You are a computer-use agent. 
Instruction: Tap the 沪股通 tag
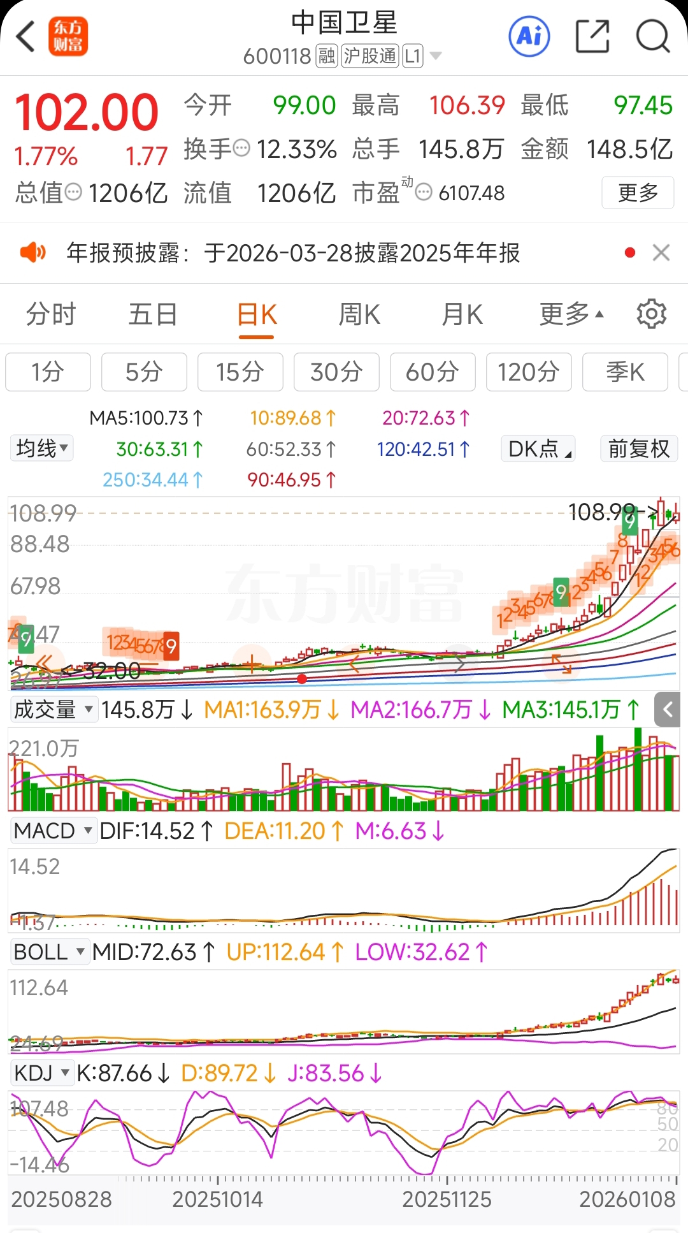pos(370,56)
